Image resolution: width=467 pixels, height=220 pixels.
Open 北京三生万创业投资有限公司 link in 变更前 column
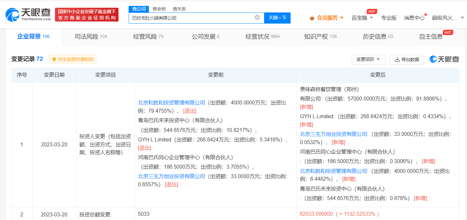(x=171, y=176)
